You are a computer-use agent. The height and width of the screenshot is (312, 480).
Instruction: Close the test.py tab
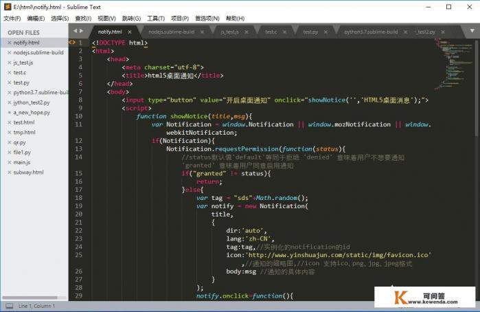pos(325,32)
